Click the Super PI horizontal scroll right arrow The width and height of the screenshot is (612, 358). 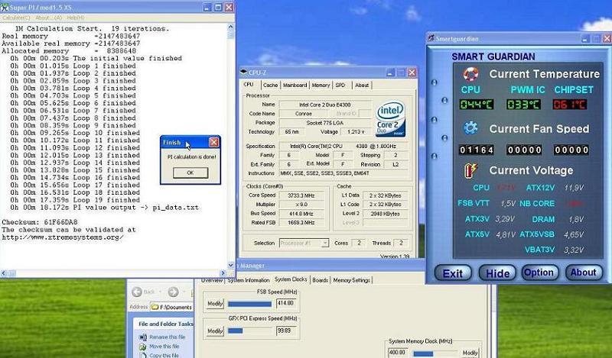tap(223, 273)
